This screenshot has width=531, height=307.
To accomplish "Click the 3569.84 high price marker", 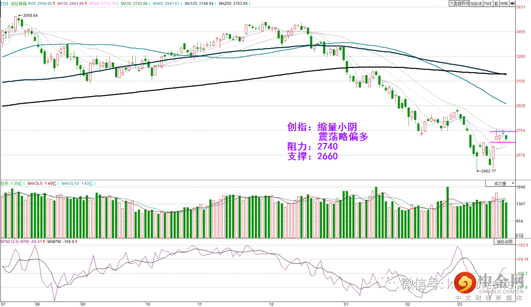I will click(30, 16).
